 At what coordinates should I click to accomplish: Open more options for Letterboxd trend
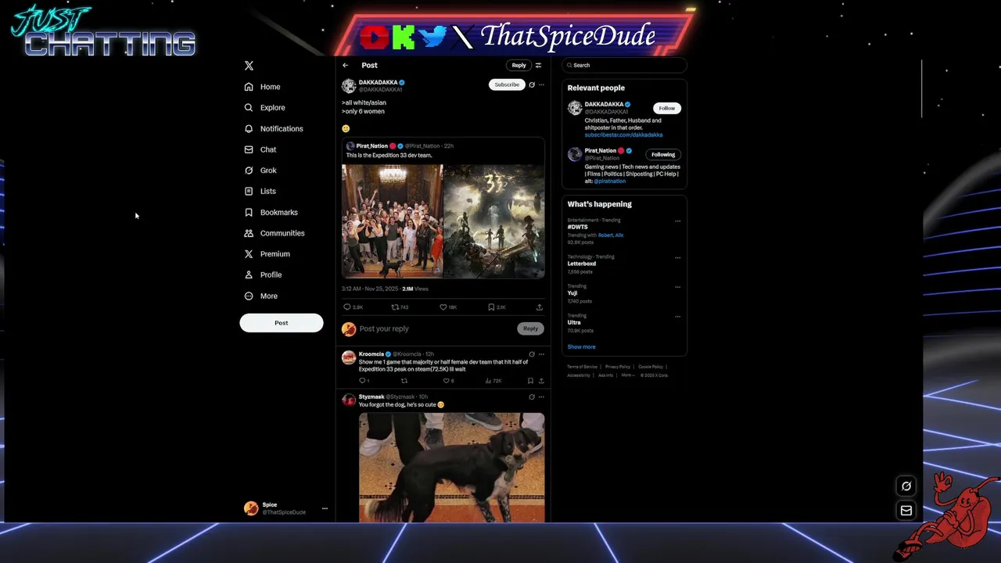point(677,257)
